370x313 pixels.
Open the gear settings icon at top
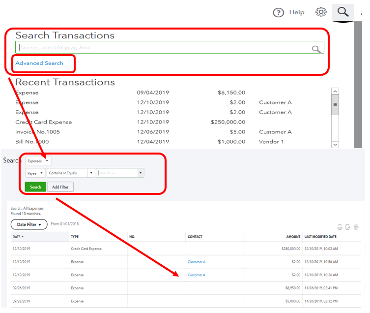(321, 12)
